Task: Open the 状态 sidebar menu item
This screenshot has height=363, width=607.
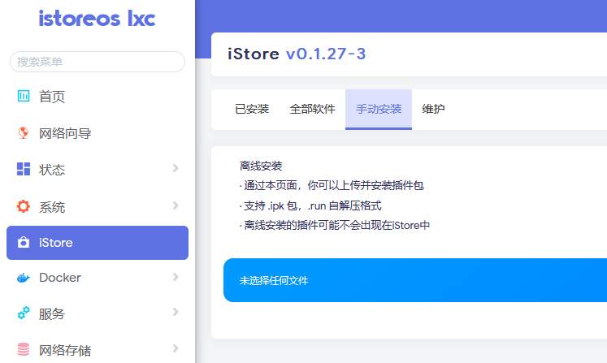Action: coord(98,170)
